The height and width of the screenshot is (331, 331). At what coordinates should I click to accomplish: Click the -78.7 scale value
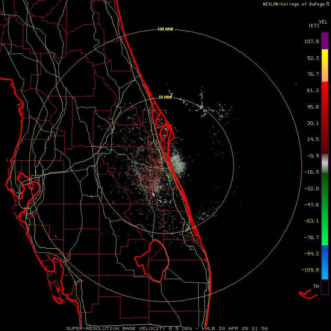tap(312, 238)
